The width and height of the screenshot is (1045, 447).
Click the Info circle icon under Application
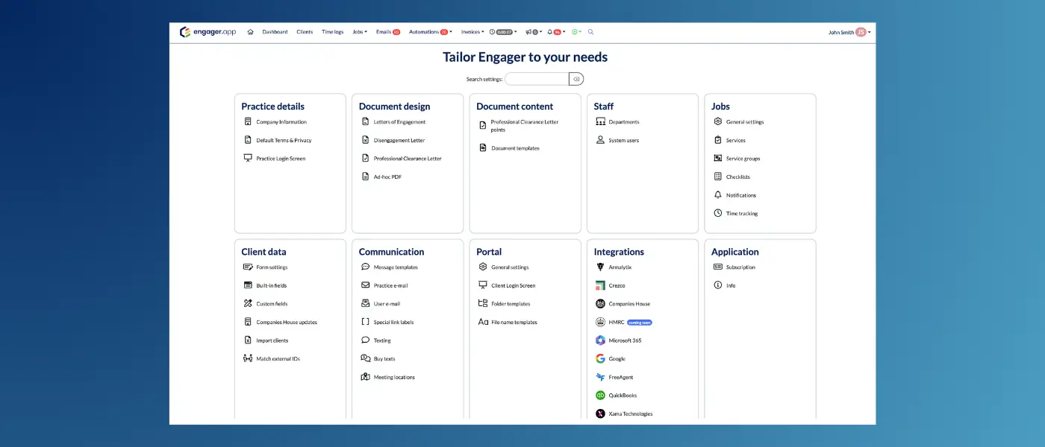(718, 285)
